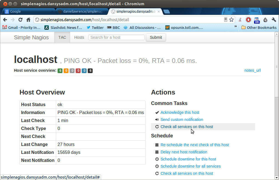Click the red Adblock stop-sign extension icon
279x180 pixels.
coord(248,20)
